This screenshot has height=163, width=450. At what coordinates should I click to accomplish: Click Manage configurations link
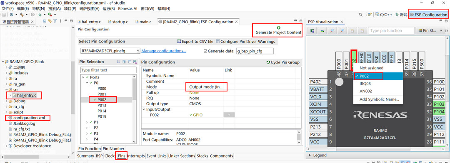(x=164, y=51)
